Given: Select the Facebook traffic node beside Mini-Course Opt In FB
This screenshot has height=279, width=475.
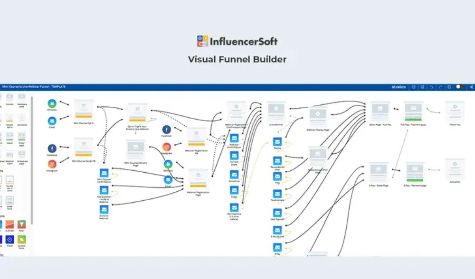Looking at the screenshot, I should point(52,149).
